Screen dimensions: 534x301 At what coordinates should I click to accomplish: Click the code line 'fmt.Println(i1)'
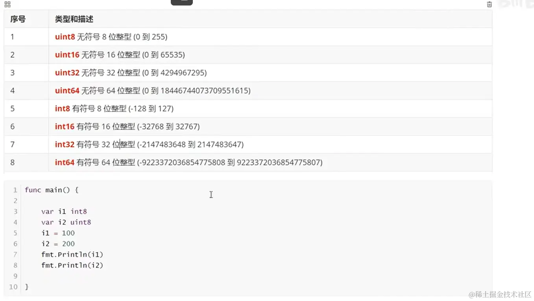72,255
